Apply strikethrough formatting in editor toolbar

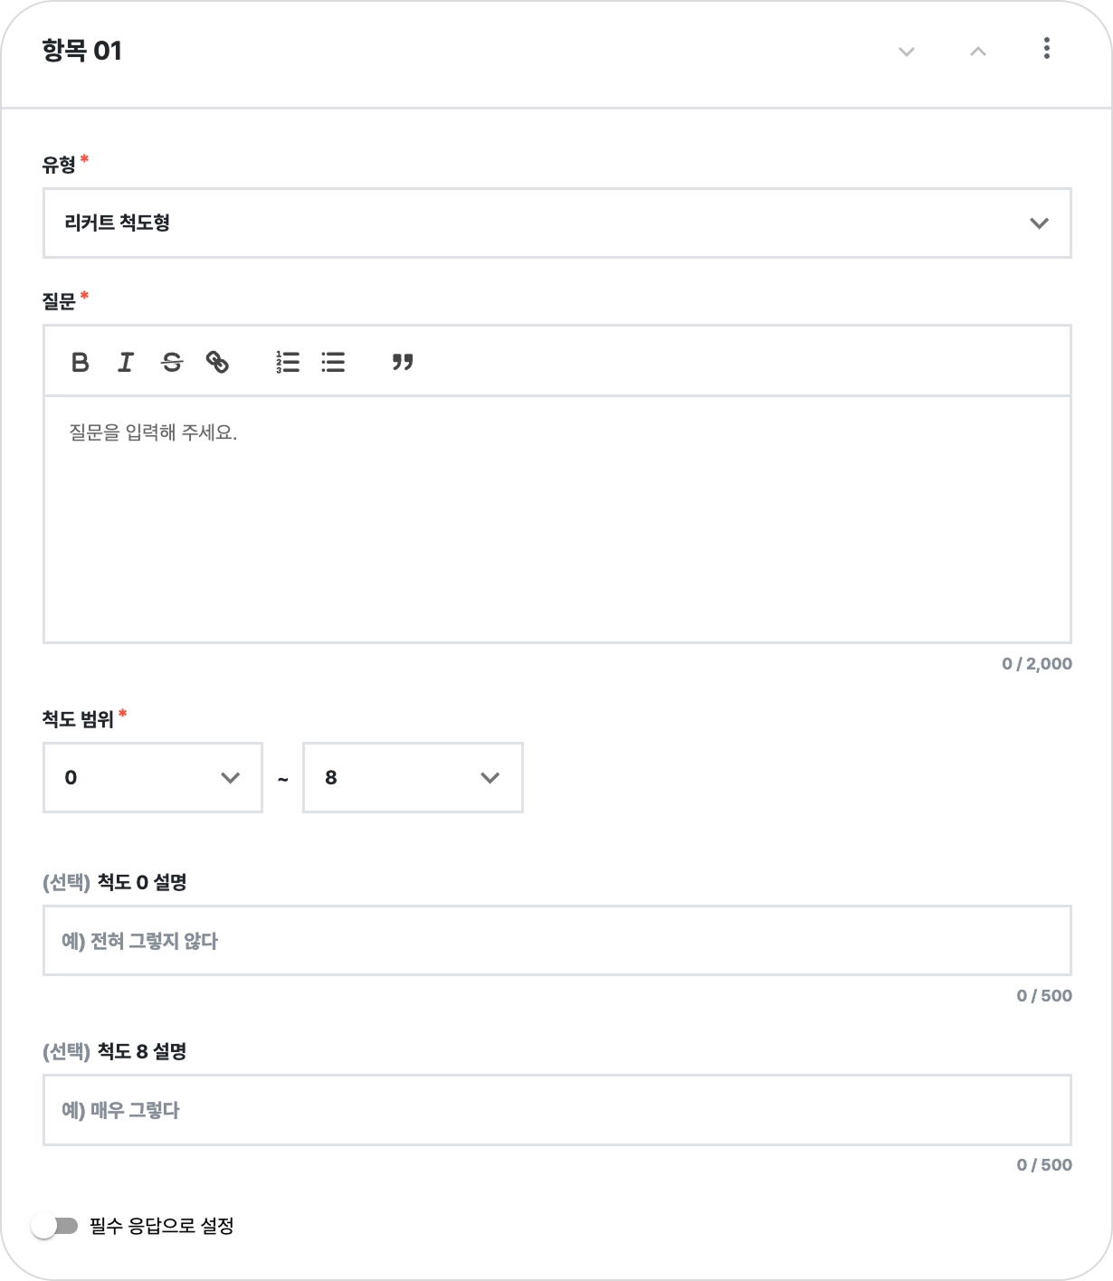click(171, 363)
